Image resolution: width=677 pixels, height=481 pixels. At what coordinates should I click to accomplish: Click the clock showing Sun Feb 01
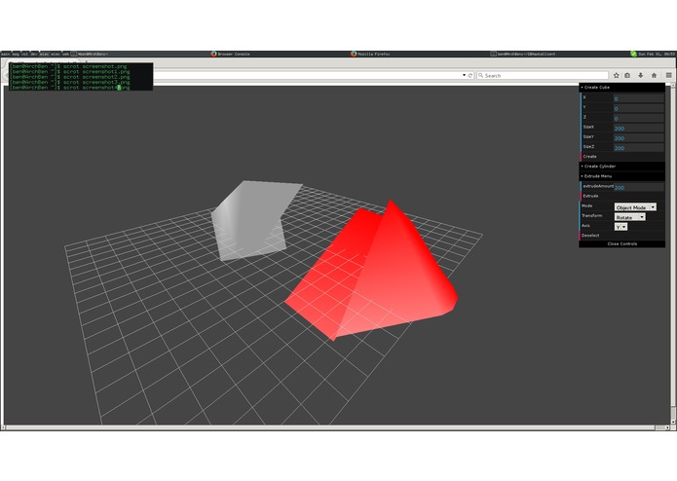[x=657, y=54]
